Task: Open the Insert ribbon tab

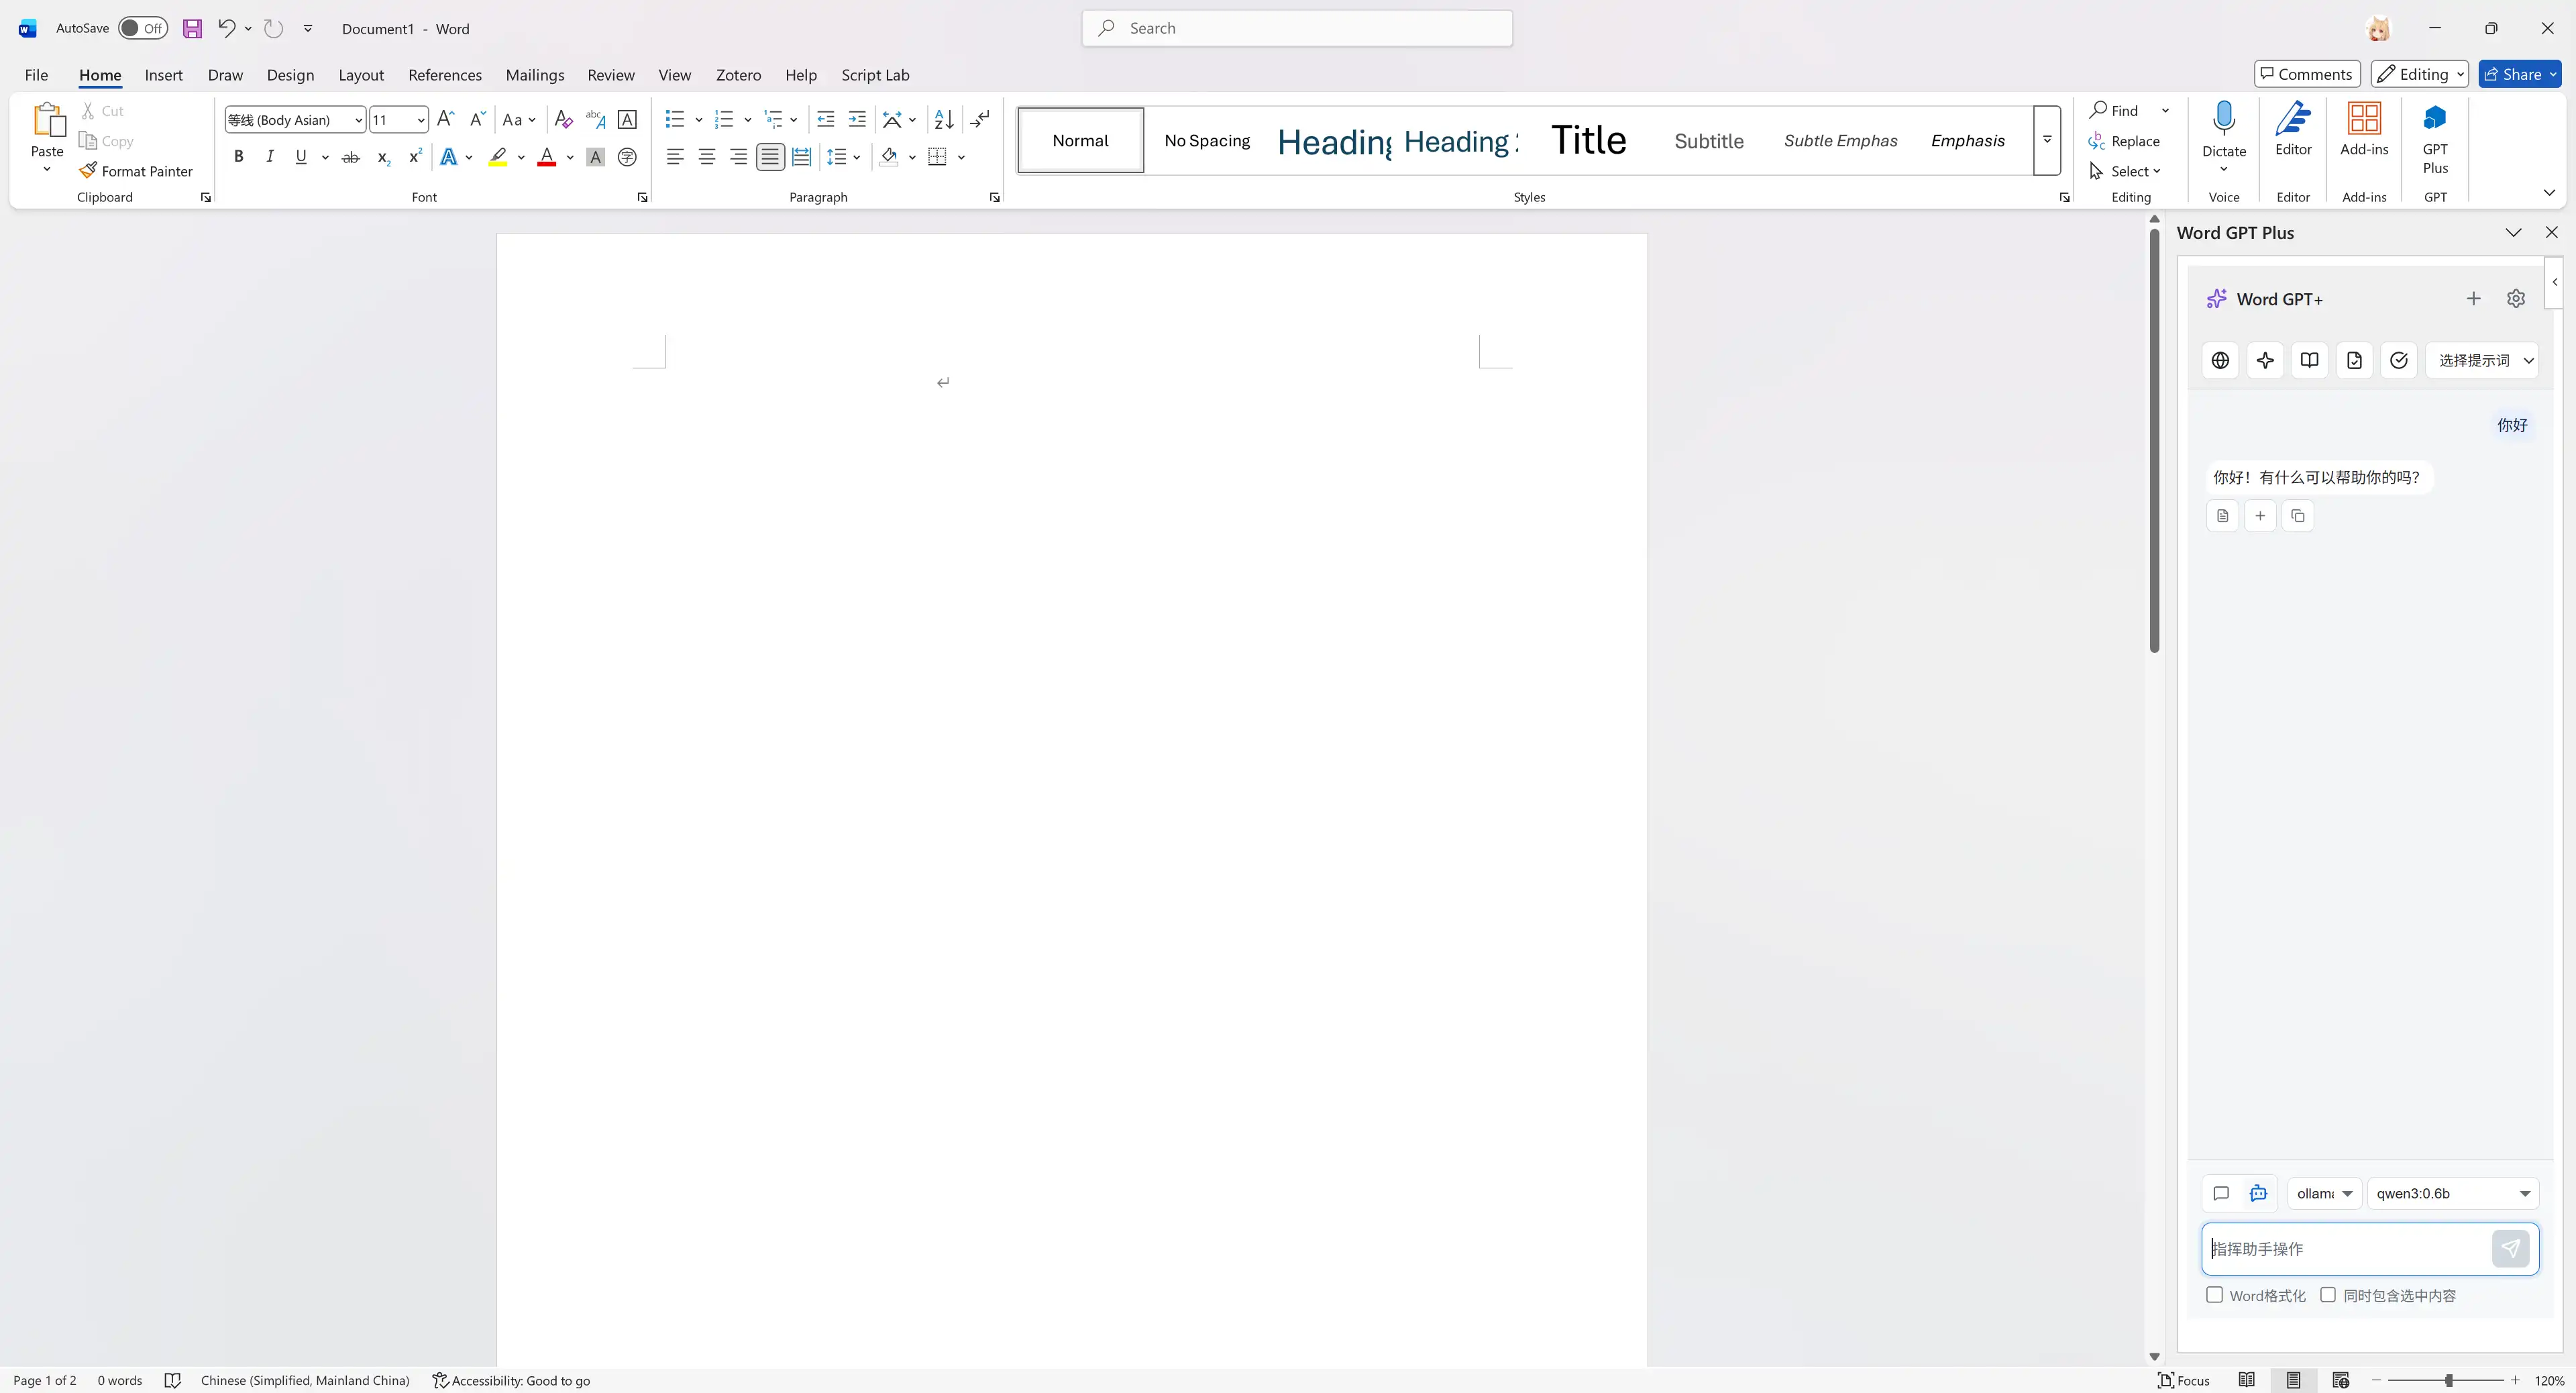Action: [163, 75]
